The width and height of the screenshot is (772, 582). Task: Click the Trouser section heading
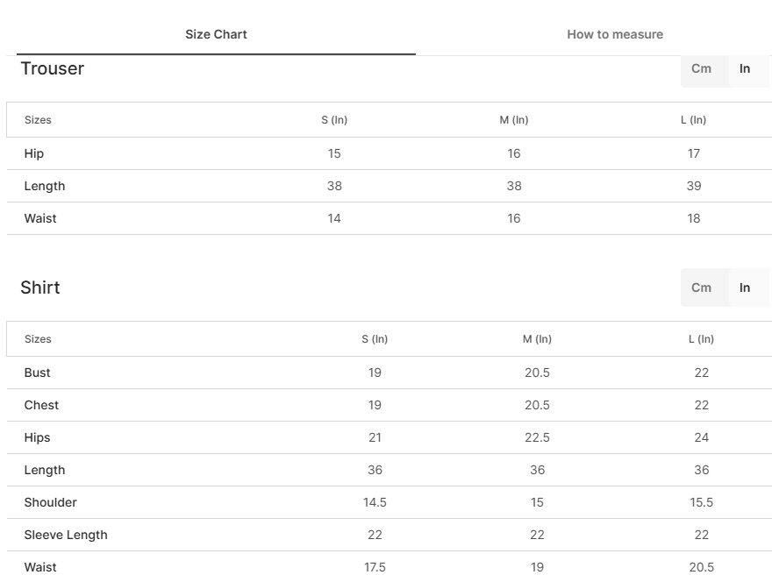(x=52, y=68)
